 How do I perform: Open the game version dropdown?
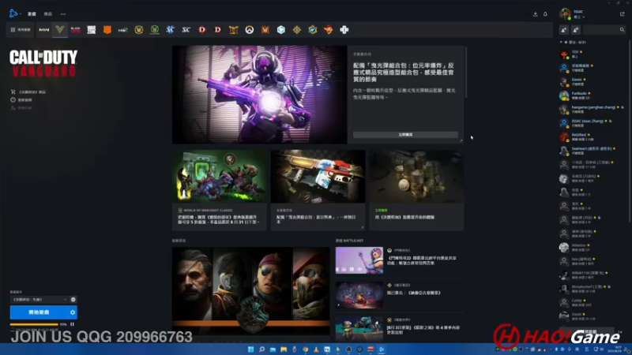[x=39, y=300]
